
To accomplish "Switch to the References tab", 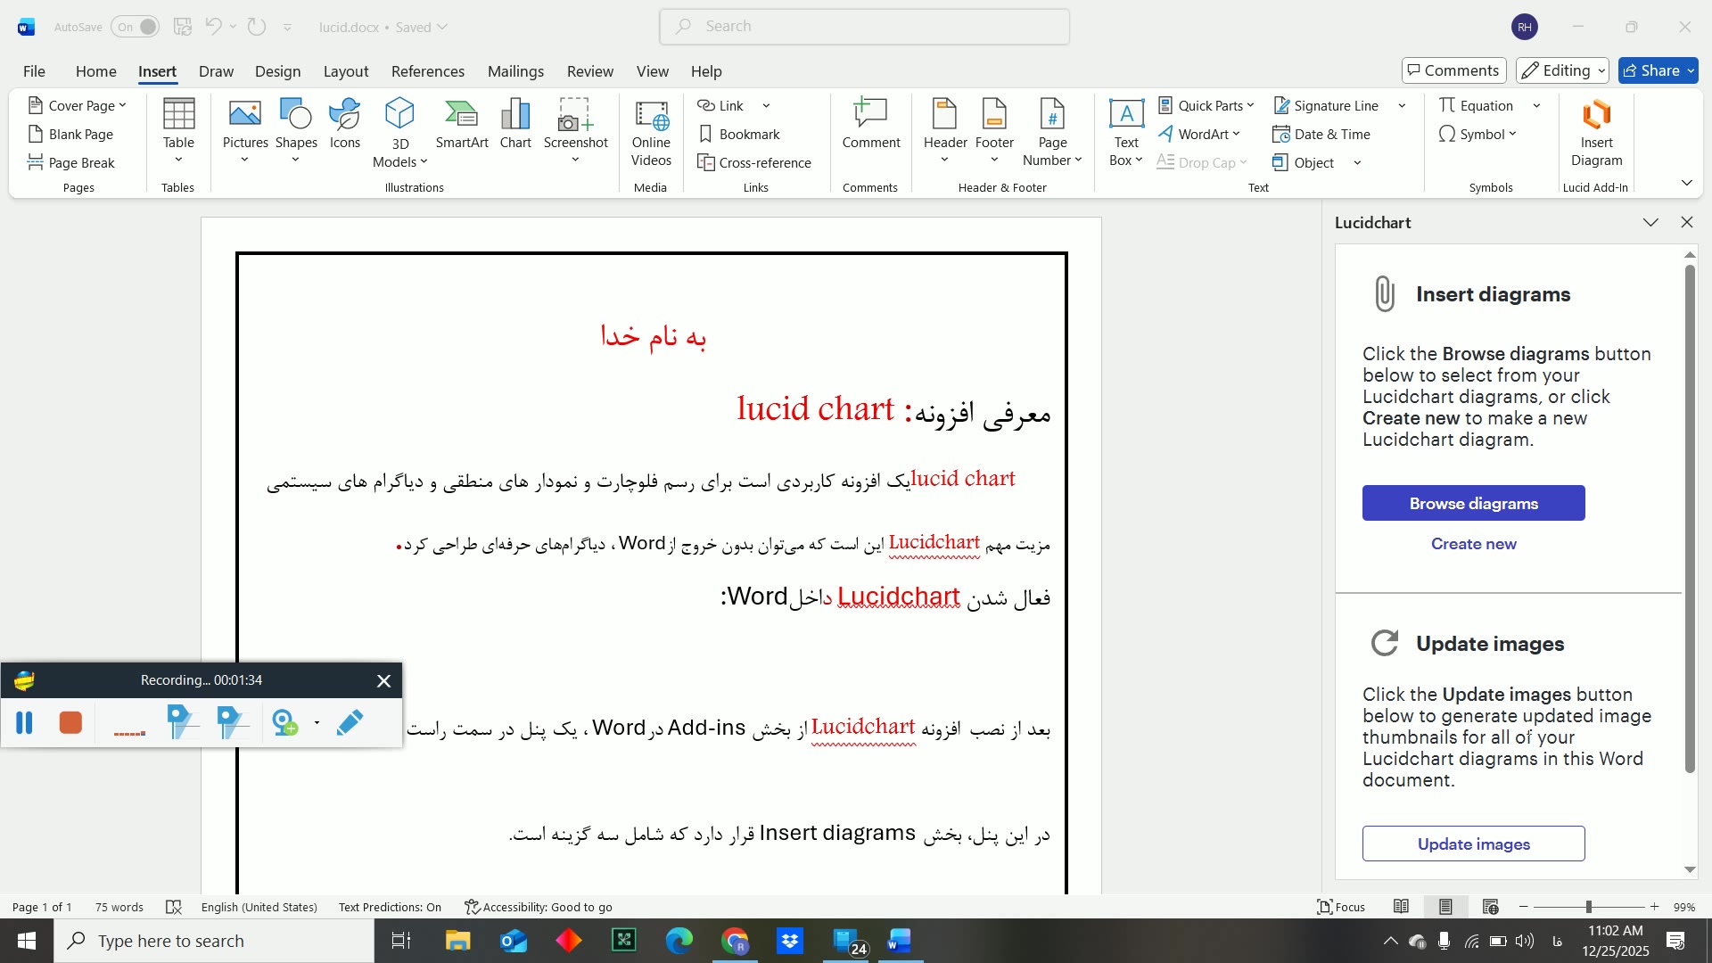I will pos(427,71).
